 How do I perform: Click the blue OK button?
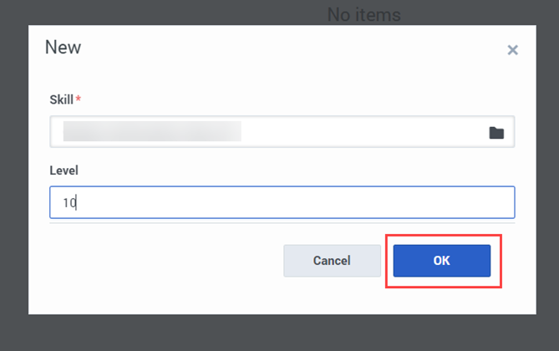[441, 261]
